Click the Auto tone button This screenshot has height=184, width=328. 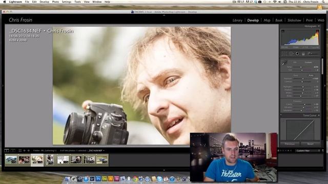311,75
